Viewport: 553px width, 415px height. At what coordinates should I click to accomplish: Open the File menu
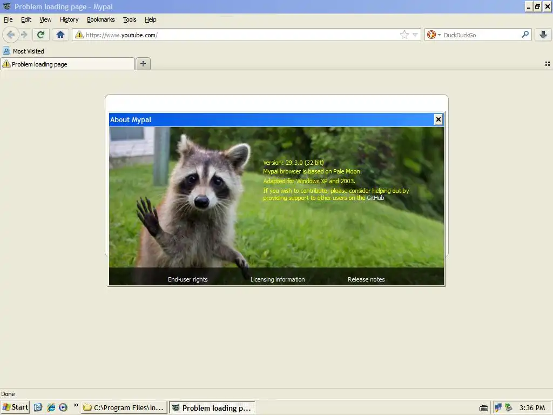point(8,20)
